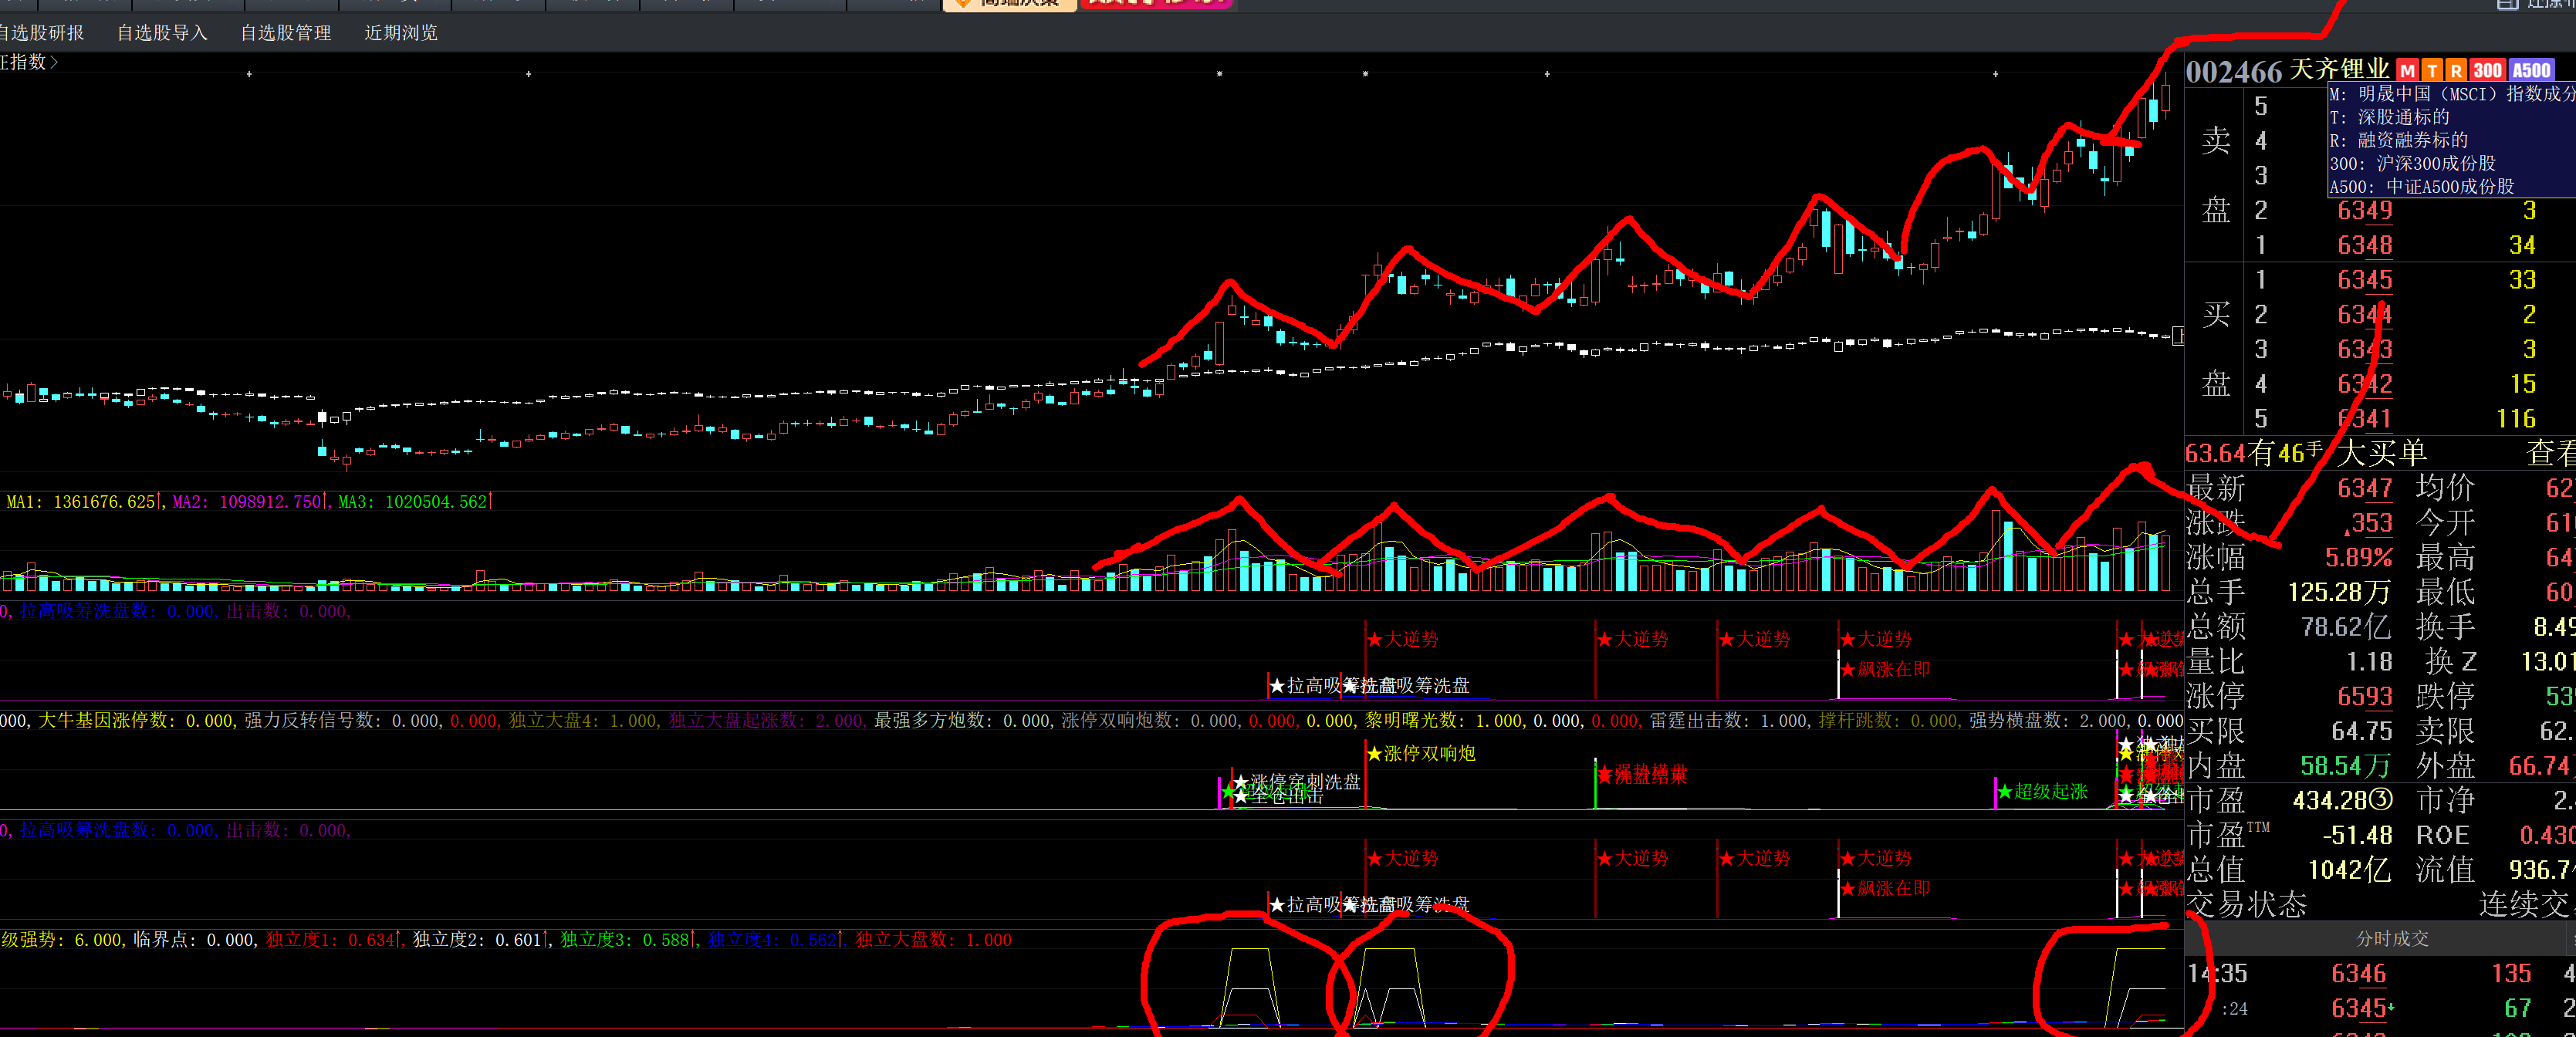
Task: Click the purple A500 badge
Action: [x=2531, y=70]
